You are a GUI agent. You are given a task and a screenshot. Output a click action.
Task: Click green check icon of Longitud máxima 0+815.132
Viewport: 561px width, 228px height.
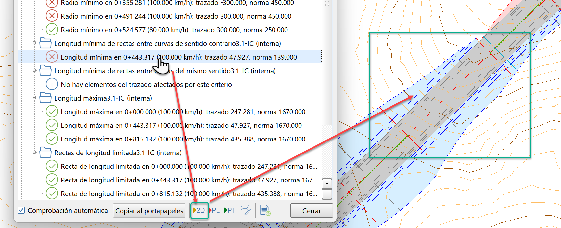coord(52,139)
